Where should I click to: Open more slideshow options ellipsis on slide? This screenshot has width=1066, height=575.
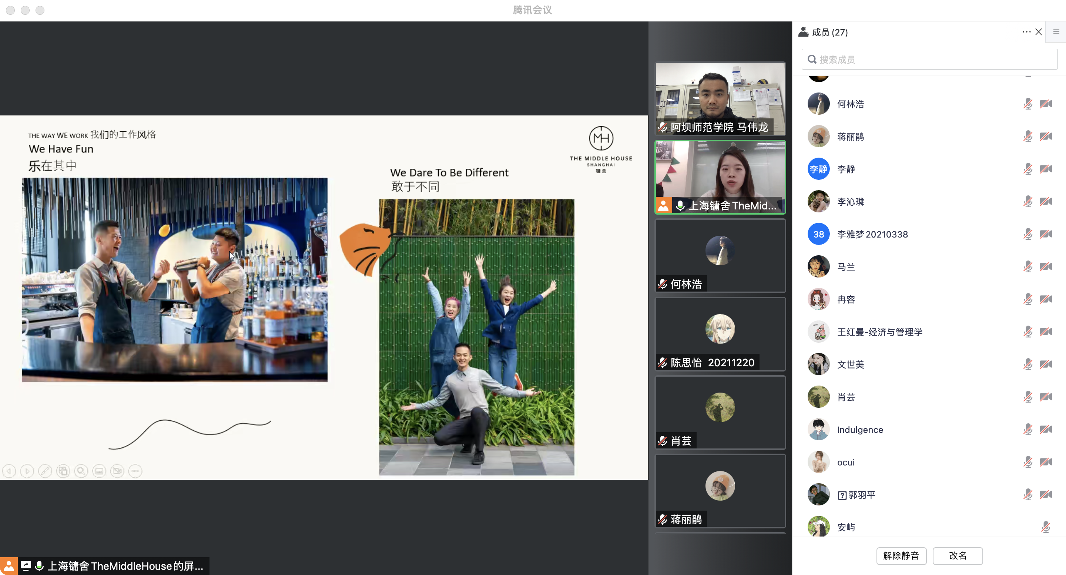(135, 471)
